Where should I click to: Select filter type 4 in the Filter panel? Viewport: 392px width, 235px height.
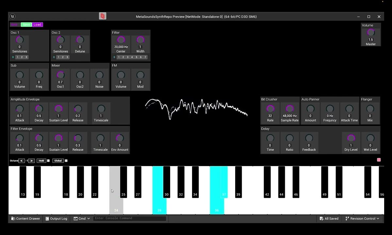point(132,57)
